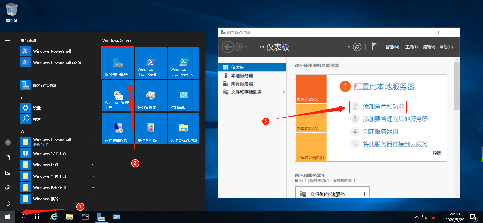Select 本地服务器 in the sidebar
483x223 pixels.
pyautogui.click(x=252, y=76)
